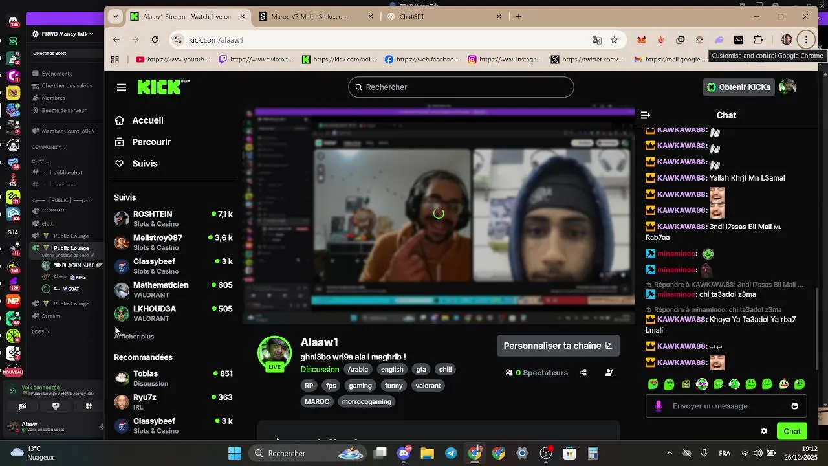Click in the Rechercher search field on Kick

461,87
